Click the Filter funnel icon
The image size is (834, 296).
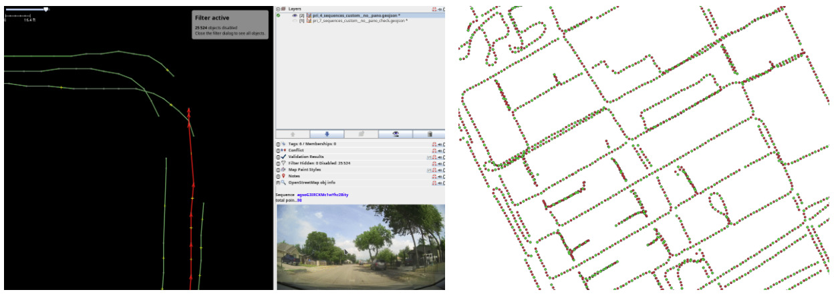283,163
